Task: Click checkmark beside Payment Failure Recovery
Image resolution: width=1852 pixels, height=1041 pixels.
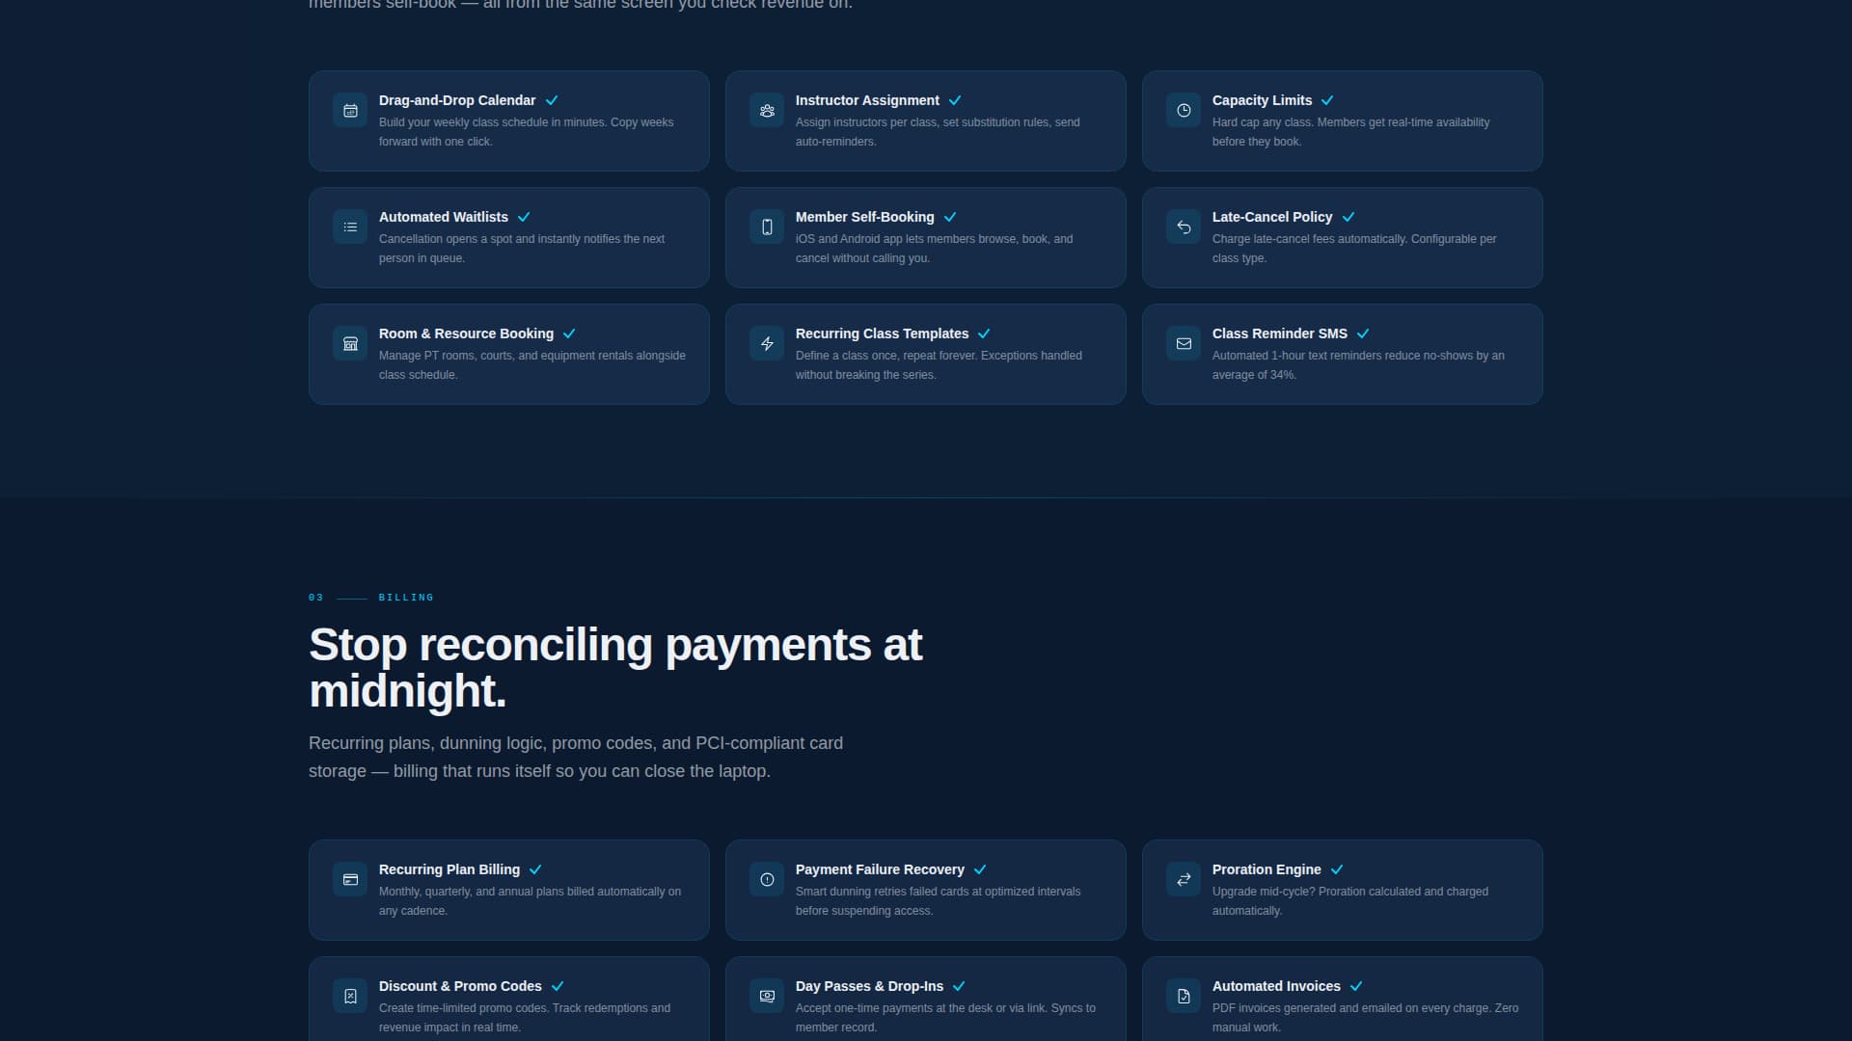Action: [x=980, y=869]
